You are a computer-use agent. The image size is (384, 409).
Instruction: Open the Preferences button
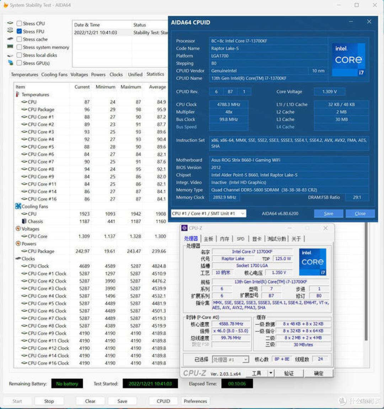click(196, 401)
